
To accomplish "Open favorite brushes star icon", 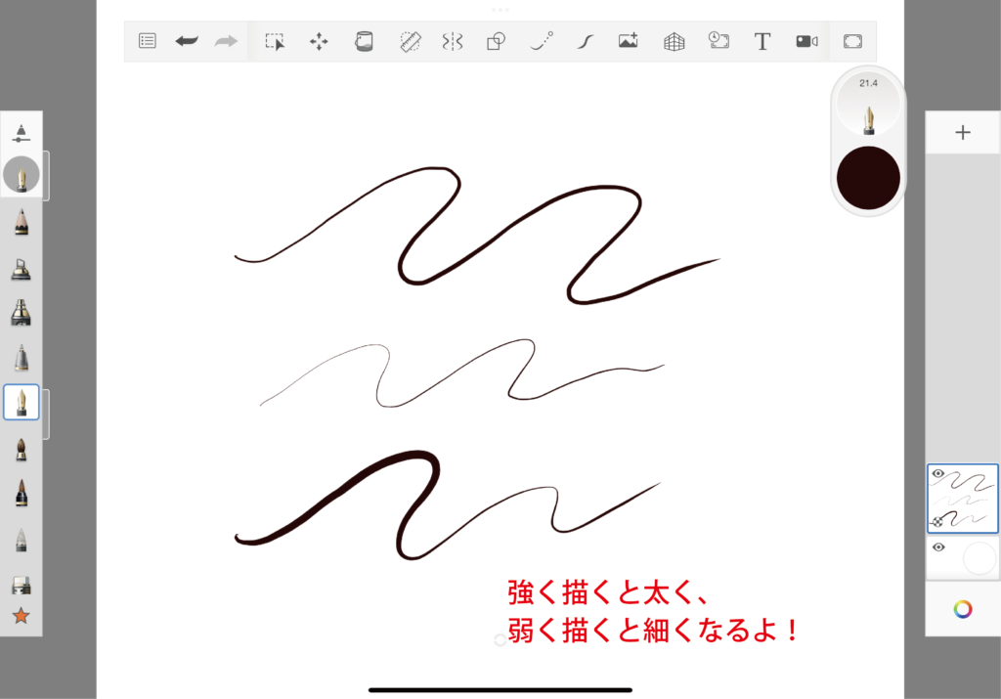I will click(x=22, y=615).
